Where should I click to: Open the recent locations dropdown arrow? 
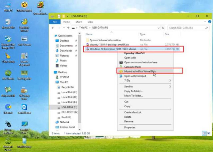[x=64, y=28]
